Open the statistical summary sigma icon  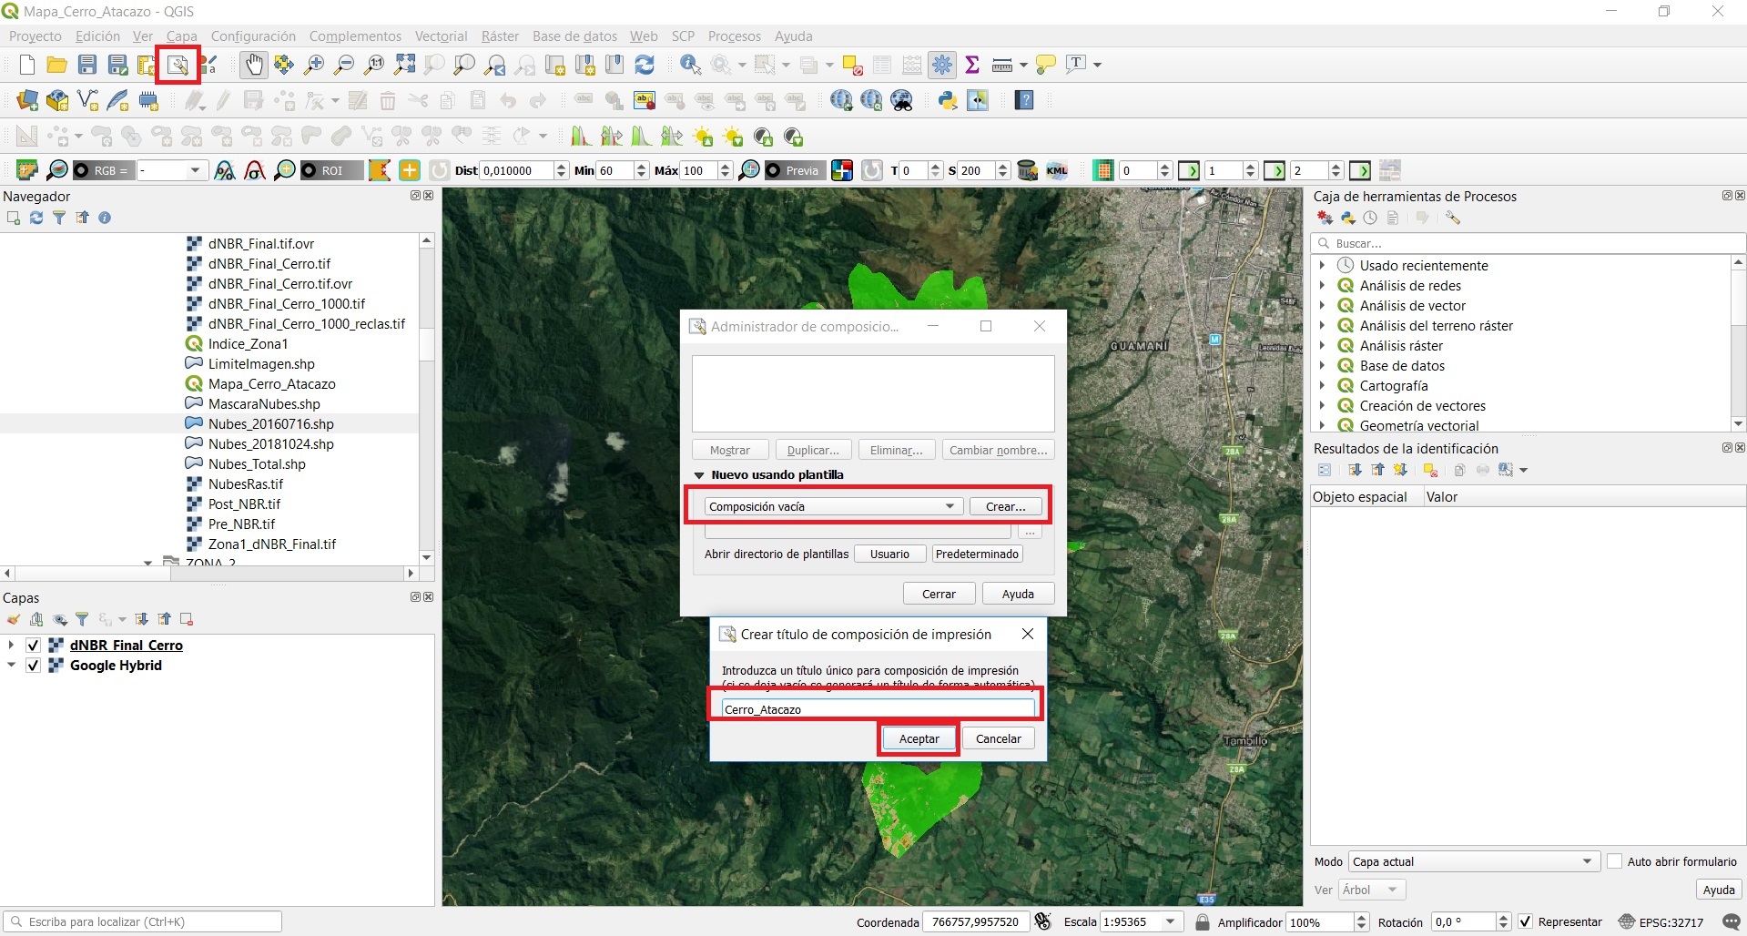972,65
